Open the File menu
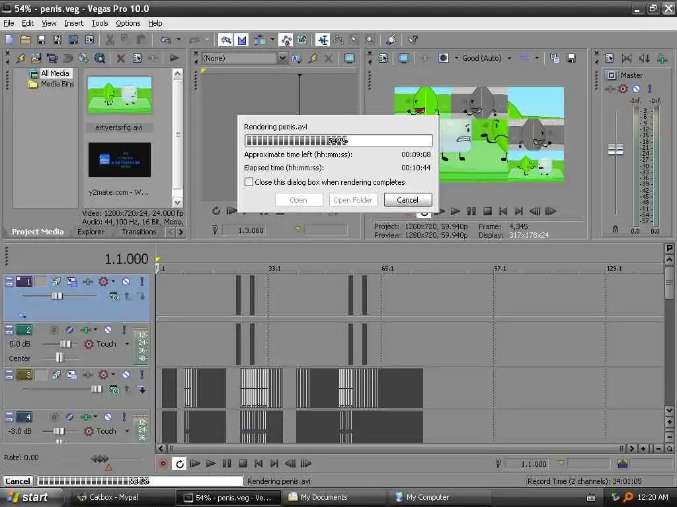 [x=9, y=23]
